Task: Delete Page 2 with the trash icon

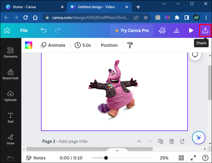Action: [172, 141]
